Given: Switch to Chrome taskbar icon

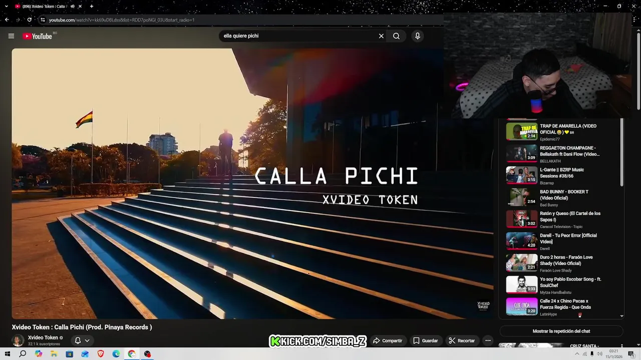Looking at the screenshot, I should point(132,354).
